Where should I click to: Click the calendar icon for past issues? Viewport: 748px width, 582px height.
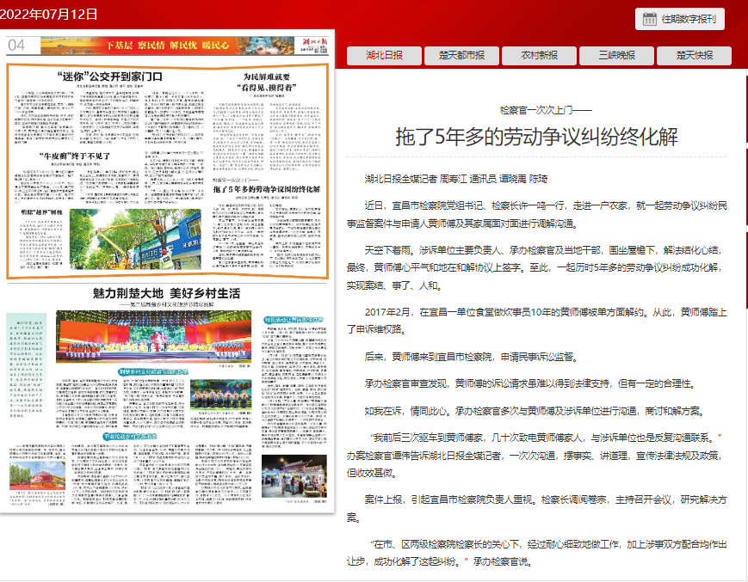point(650,19)
